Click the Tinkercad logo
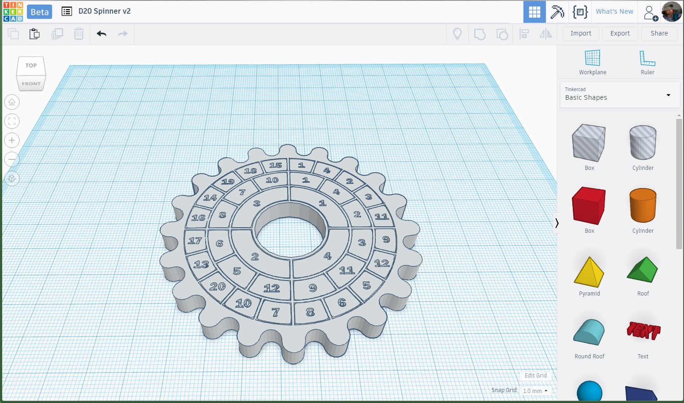 (13, 11)
